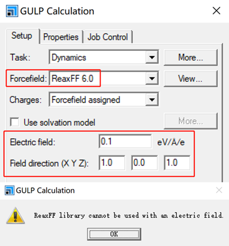Click the View... forcefield button
The image size is (229, 246).
[x=190, y=79]
